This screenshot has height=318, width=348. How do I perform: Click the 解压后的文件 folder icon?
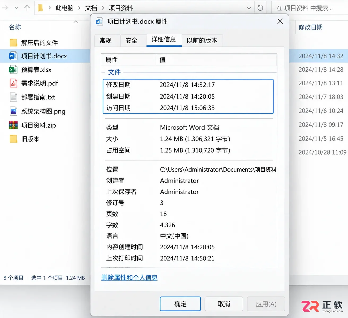13,43
